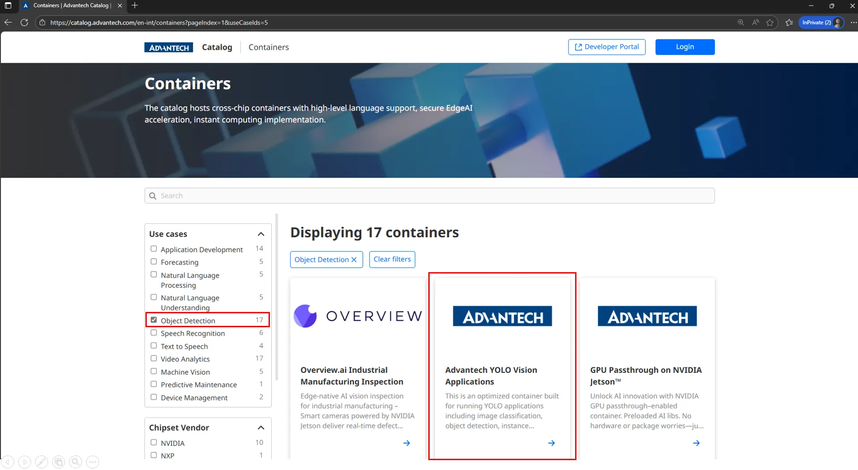The image size is (858, 470).
Task: Collapse the Chipset Vendor section
Action: pyautogui.click(x=261, y=428)
